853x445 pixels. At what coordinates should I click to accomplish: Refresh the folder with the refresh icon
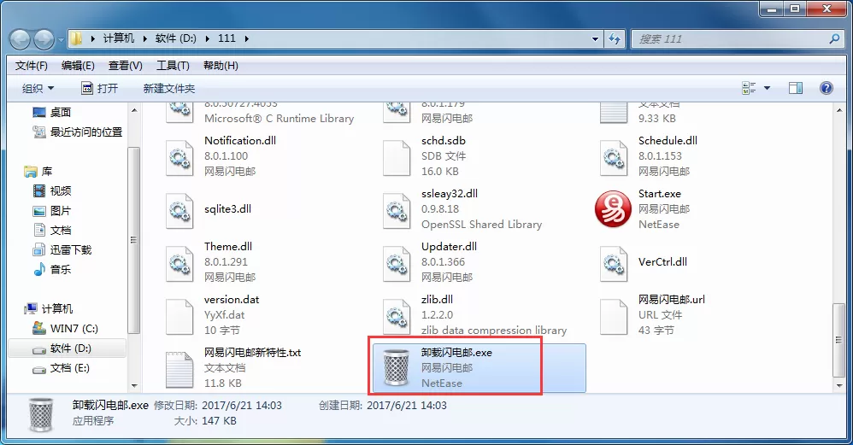tap(615, 38)
